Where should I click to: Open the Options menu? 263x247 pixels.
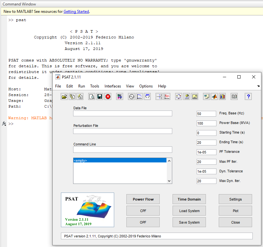146,86
